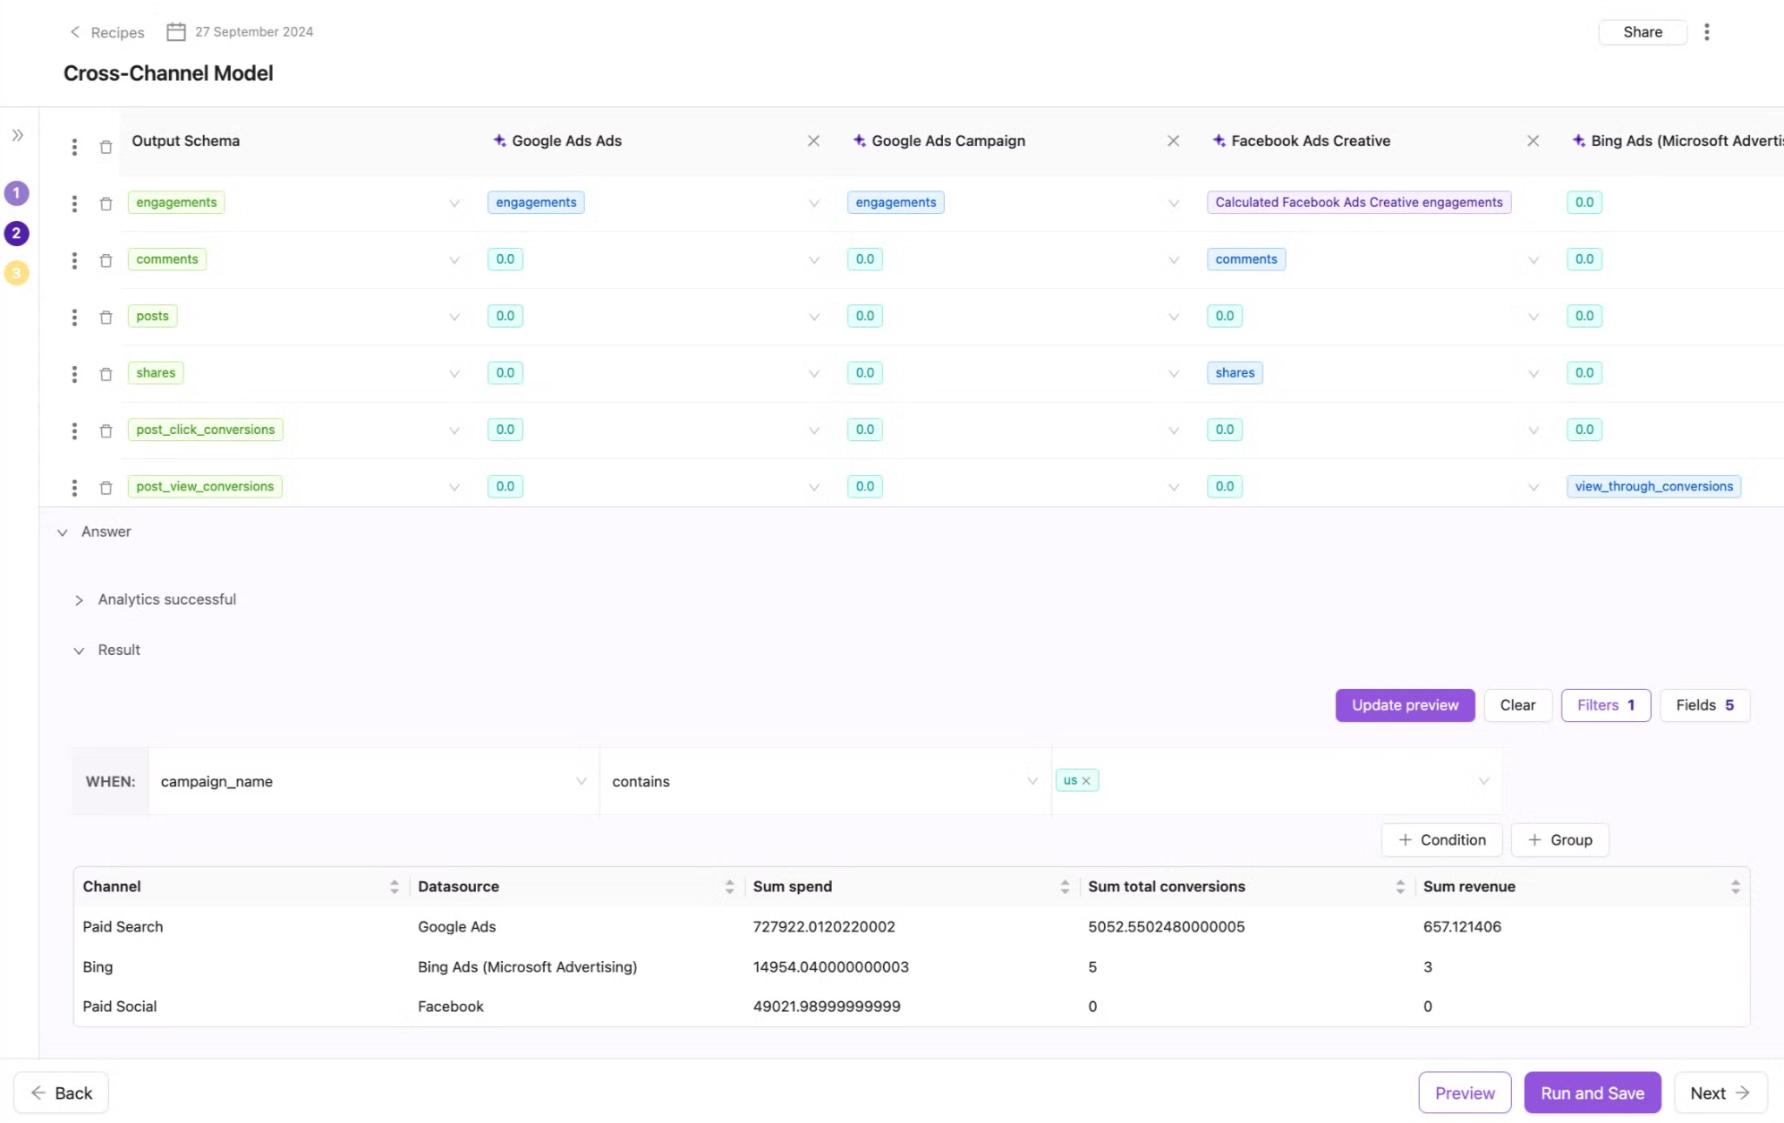Expand the left sidebar with the double-chevron icon
Viewport: 1784px width, 1123px height.
pos(17,136)
